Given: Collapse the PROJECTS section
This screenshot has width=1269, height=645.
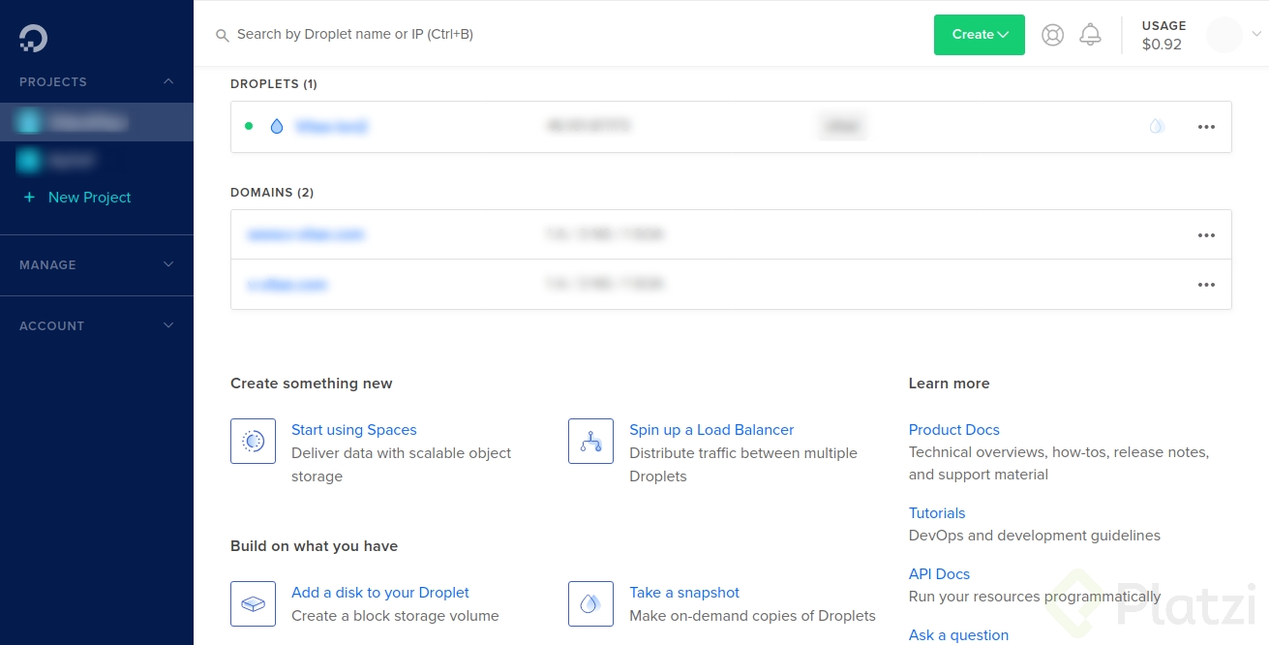Looking at the screenshot, I should point(166,81).
